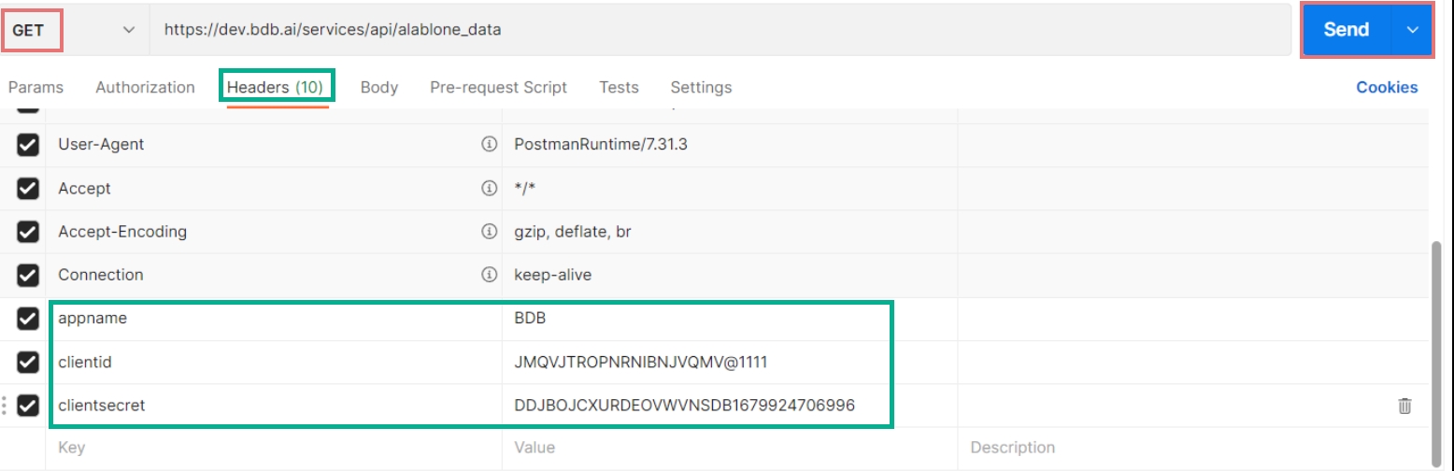The image size is (1454, 471).
Task: Click info icon beside User-Agent header
Action: click(x=488, y=145)
